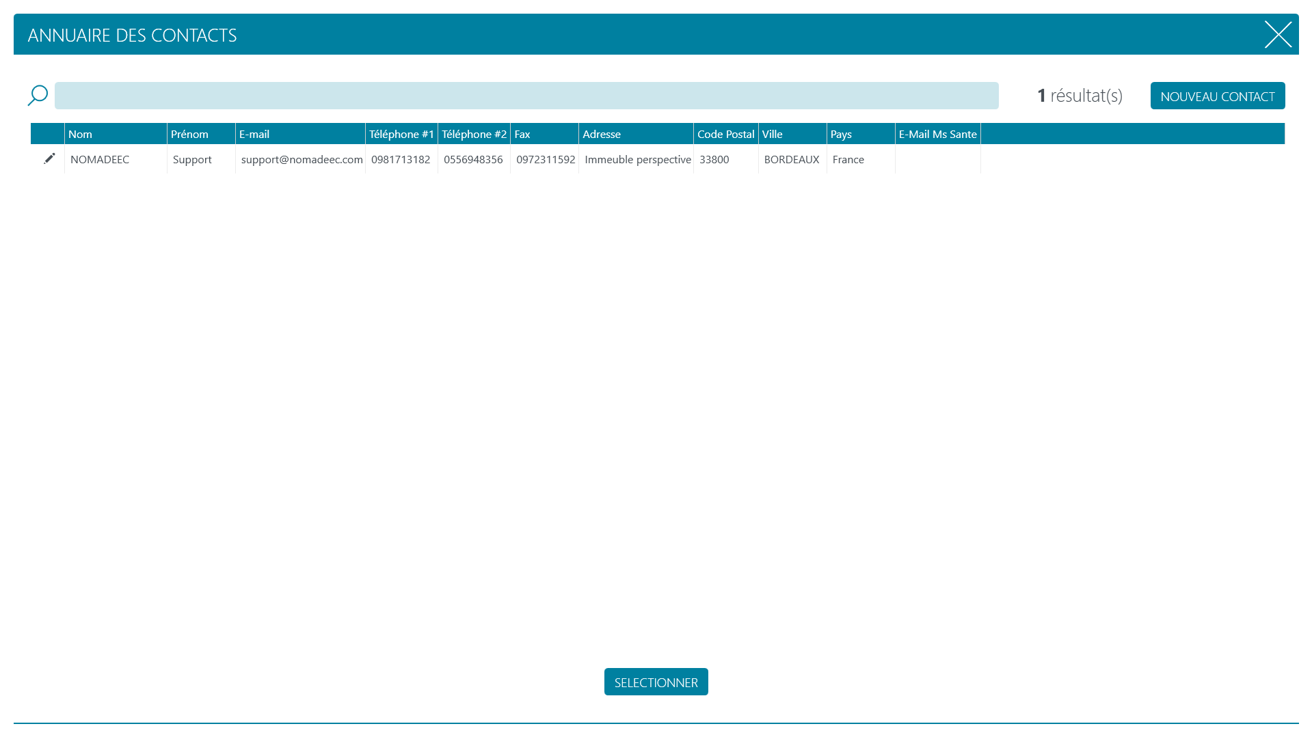Sort by the Adresse column header
Screen dimensions: 1312x737
coord(636,134)
